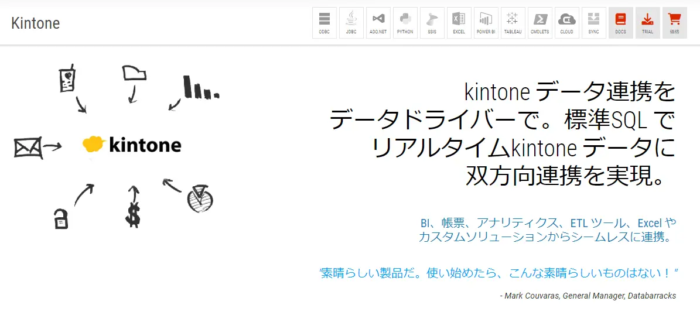Viewport: 700px width, 322px height.
Task: Select the JDBC Java driver icon
Action: [351, 23]
